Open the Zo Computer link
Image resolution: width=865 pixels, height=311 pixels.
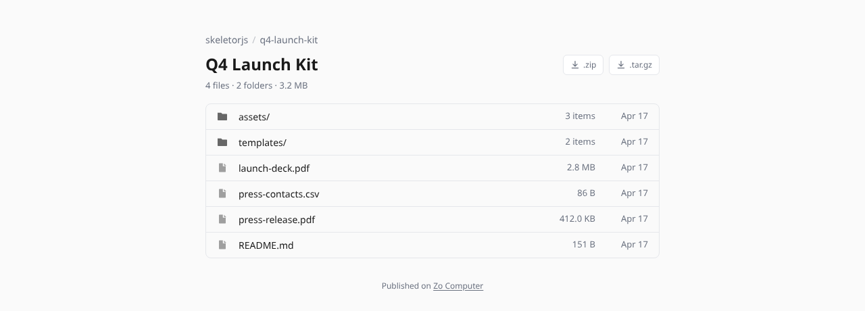pos(458,286)
